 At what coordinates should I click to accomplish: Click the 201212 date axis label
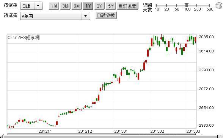coord(85,131)
